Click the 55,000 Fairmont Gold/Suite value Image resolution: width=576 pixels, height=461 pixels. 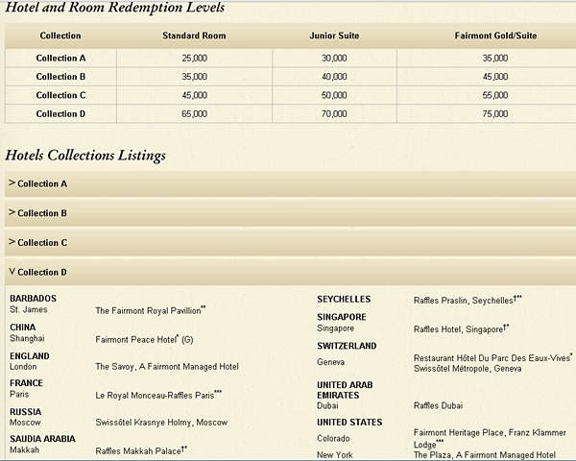coord(495,95)
